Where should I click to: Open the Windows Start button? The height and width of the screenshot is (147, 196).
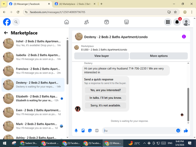(x=5, y=143)
